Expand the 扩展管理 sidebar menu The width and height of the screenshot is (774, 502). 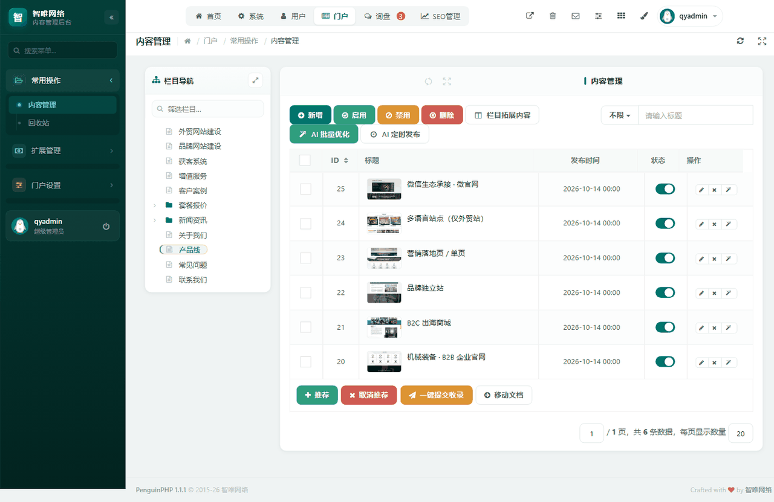63,150
